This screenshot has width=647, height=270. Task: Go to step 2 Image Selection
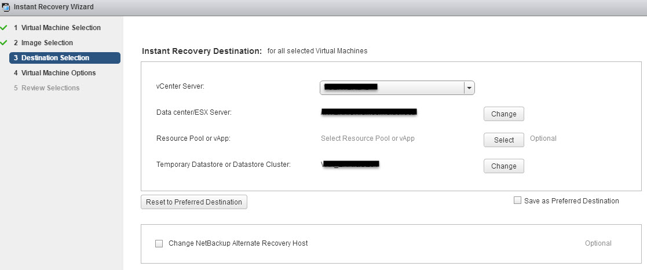(43, 42)
